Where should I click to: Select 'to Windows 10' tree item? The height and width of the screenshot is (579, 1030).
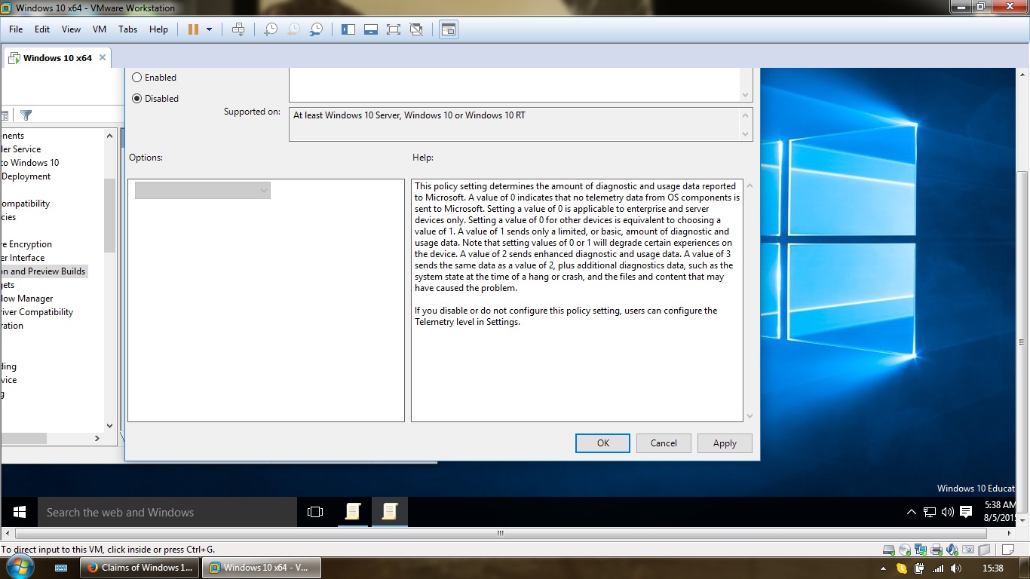[29, 163]
